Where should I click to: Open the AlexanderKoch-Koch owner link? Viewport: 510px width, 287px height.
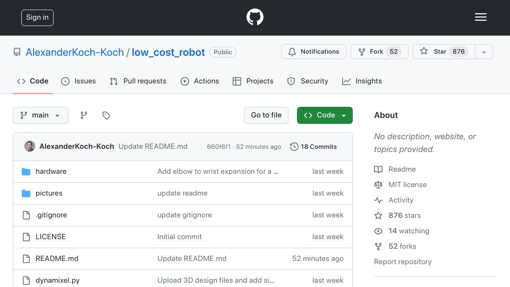pyautogui.click(x=75, y=52)
